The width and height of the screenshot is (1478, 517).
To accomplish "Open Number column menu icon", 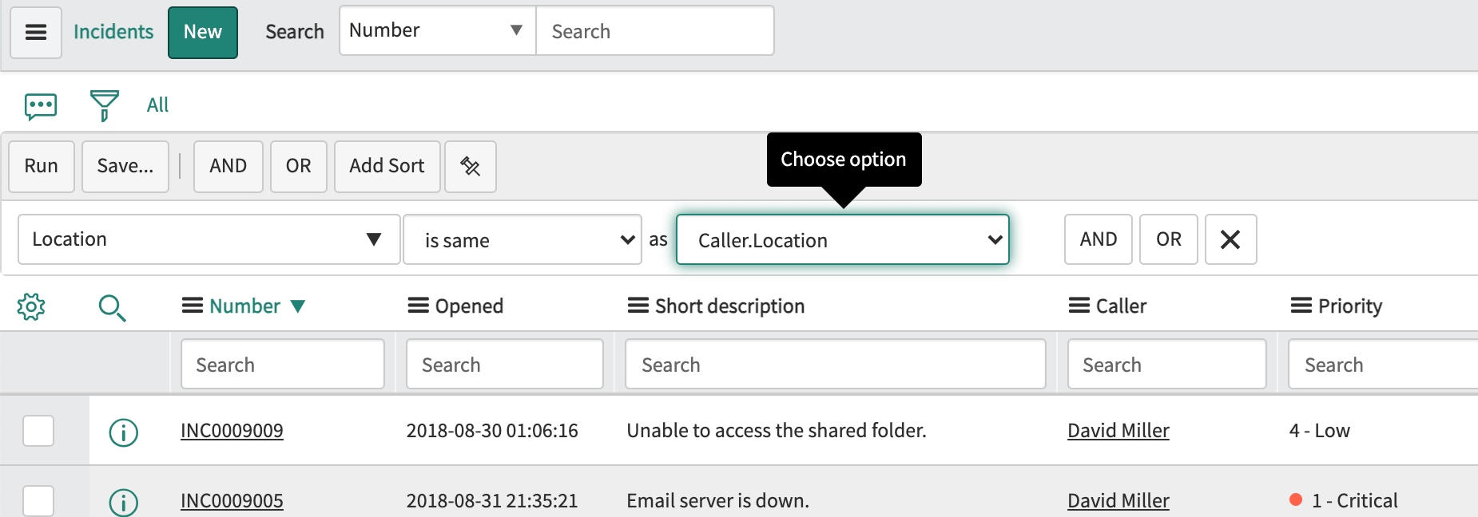I will point(192,306).
